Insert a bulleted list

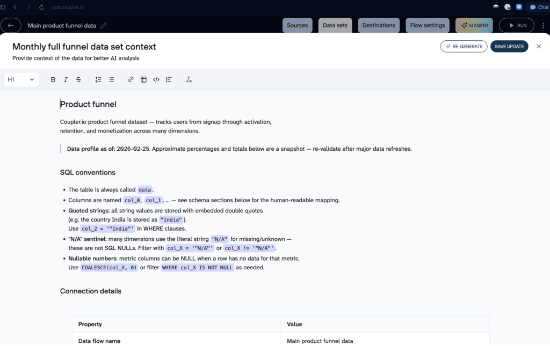[x=111, y=79]
